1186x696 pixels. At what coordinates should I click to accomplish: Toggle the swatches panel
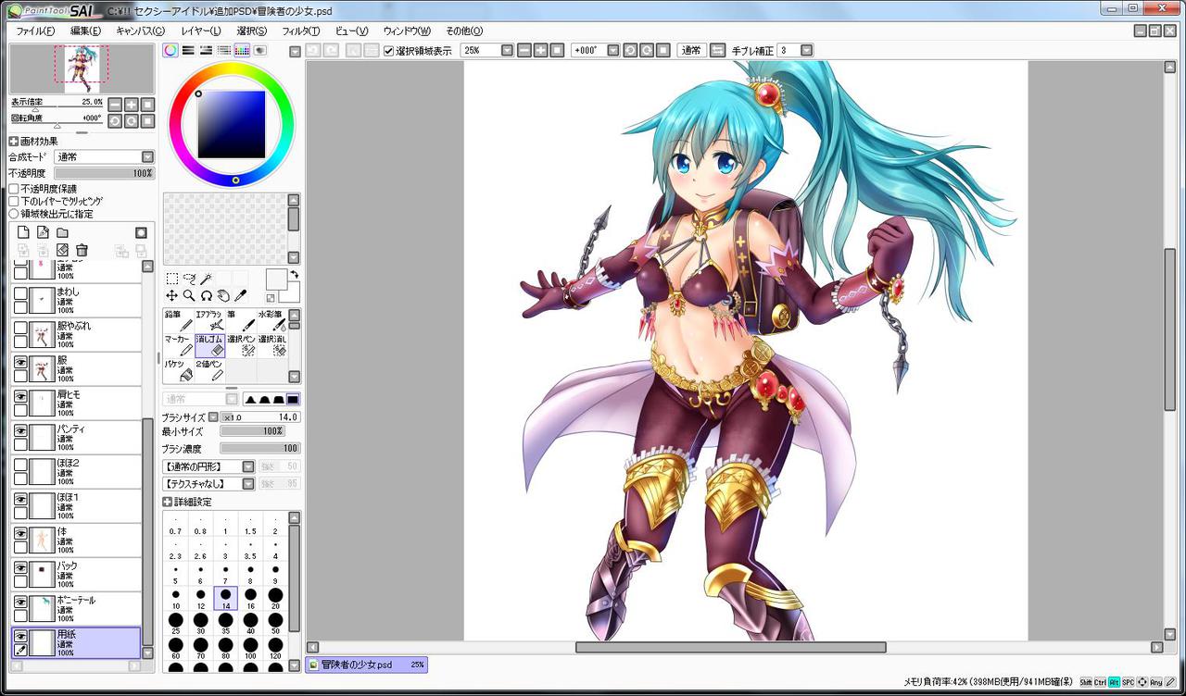[x=241, y=51]
